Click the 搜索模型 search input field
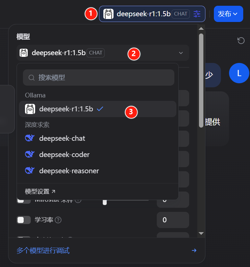250x267 pixels. (x=99, y=77)
